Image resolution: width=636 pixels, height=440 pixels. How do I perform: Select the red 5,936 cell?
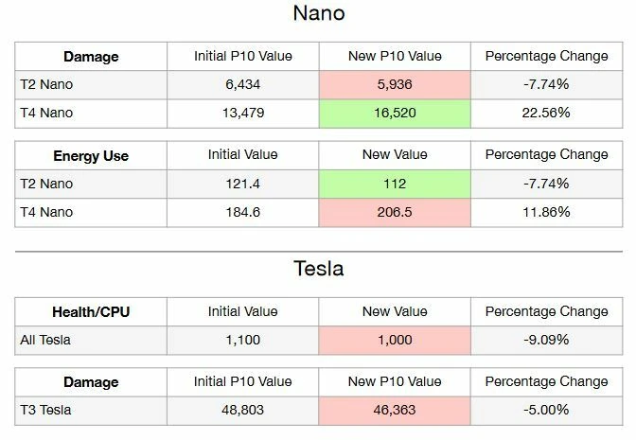point(395,85)
